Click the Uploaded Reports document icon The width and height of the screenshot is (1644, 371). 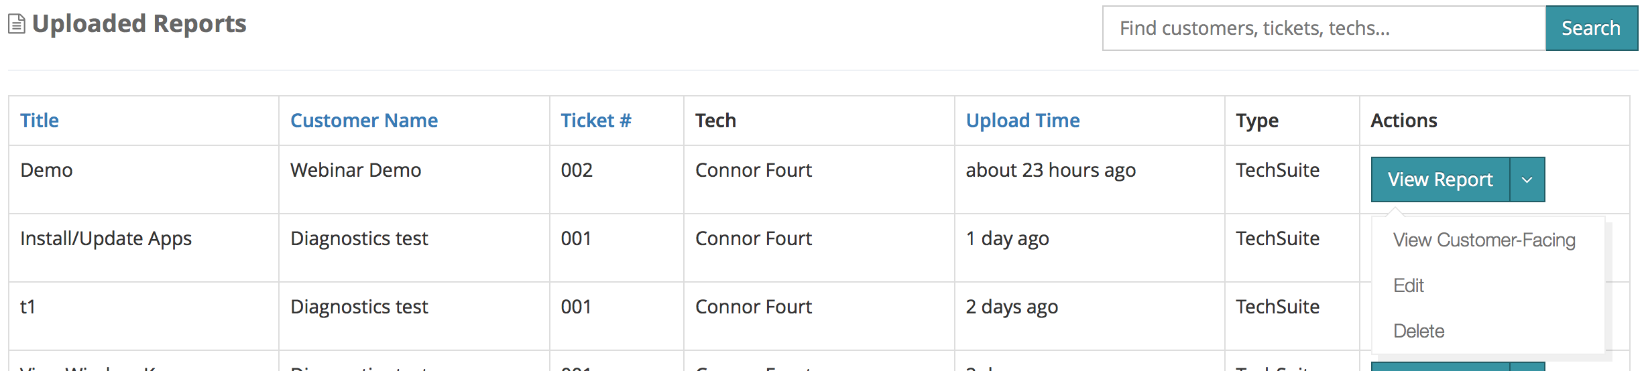[x=17, y=24]
